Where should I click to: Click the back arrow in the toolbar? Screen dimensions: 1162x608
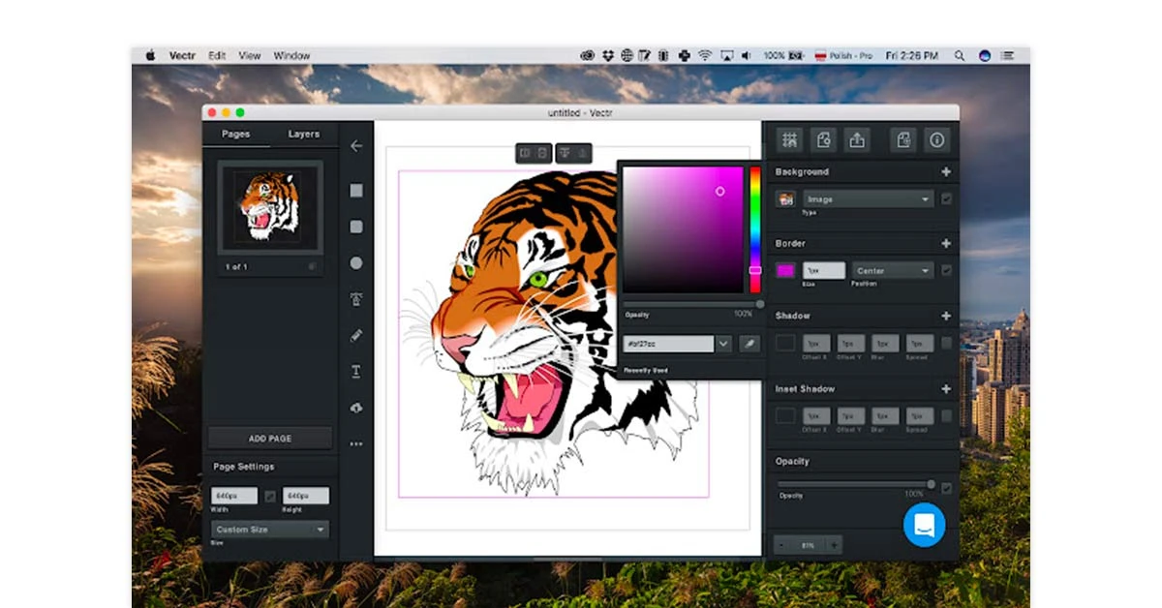356,146
